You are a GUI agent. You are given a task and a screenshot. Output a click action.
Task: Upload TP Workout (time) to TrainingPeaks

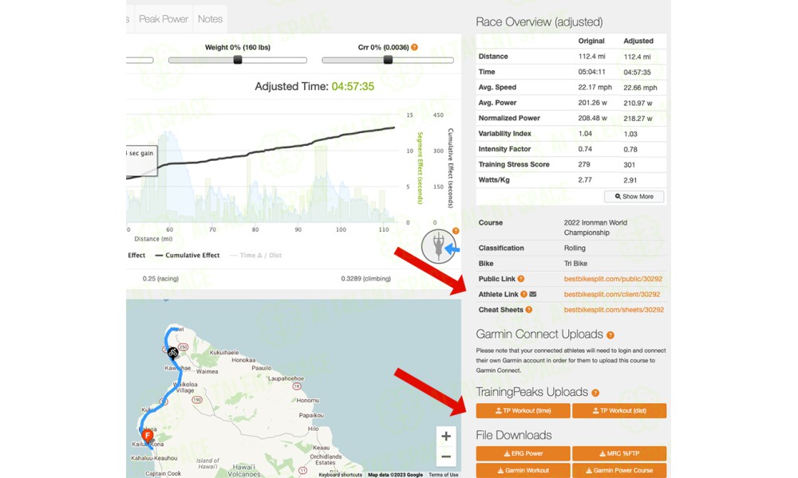click(523, 410)
